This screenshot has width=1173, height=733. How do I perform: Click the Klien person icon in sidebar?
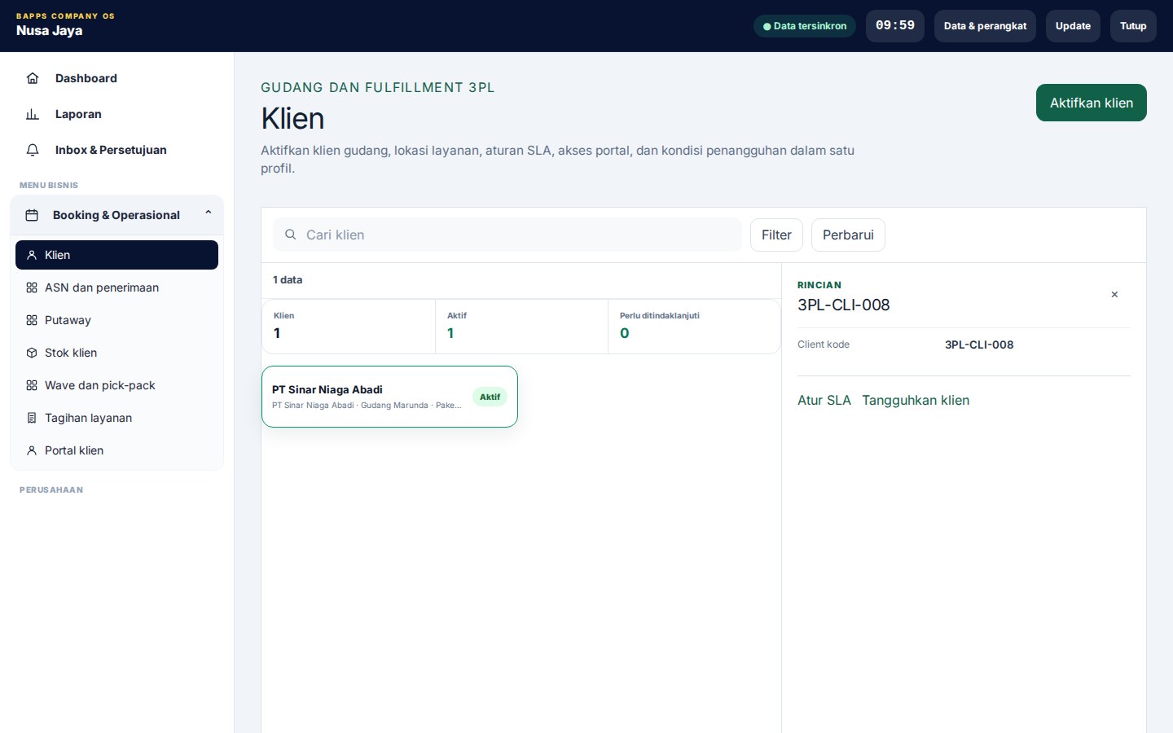32,255
